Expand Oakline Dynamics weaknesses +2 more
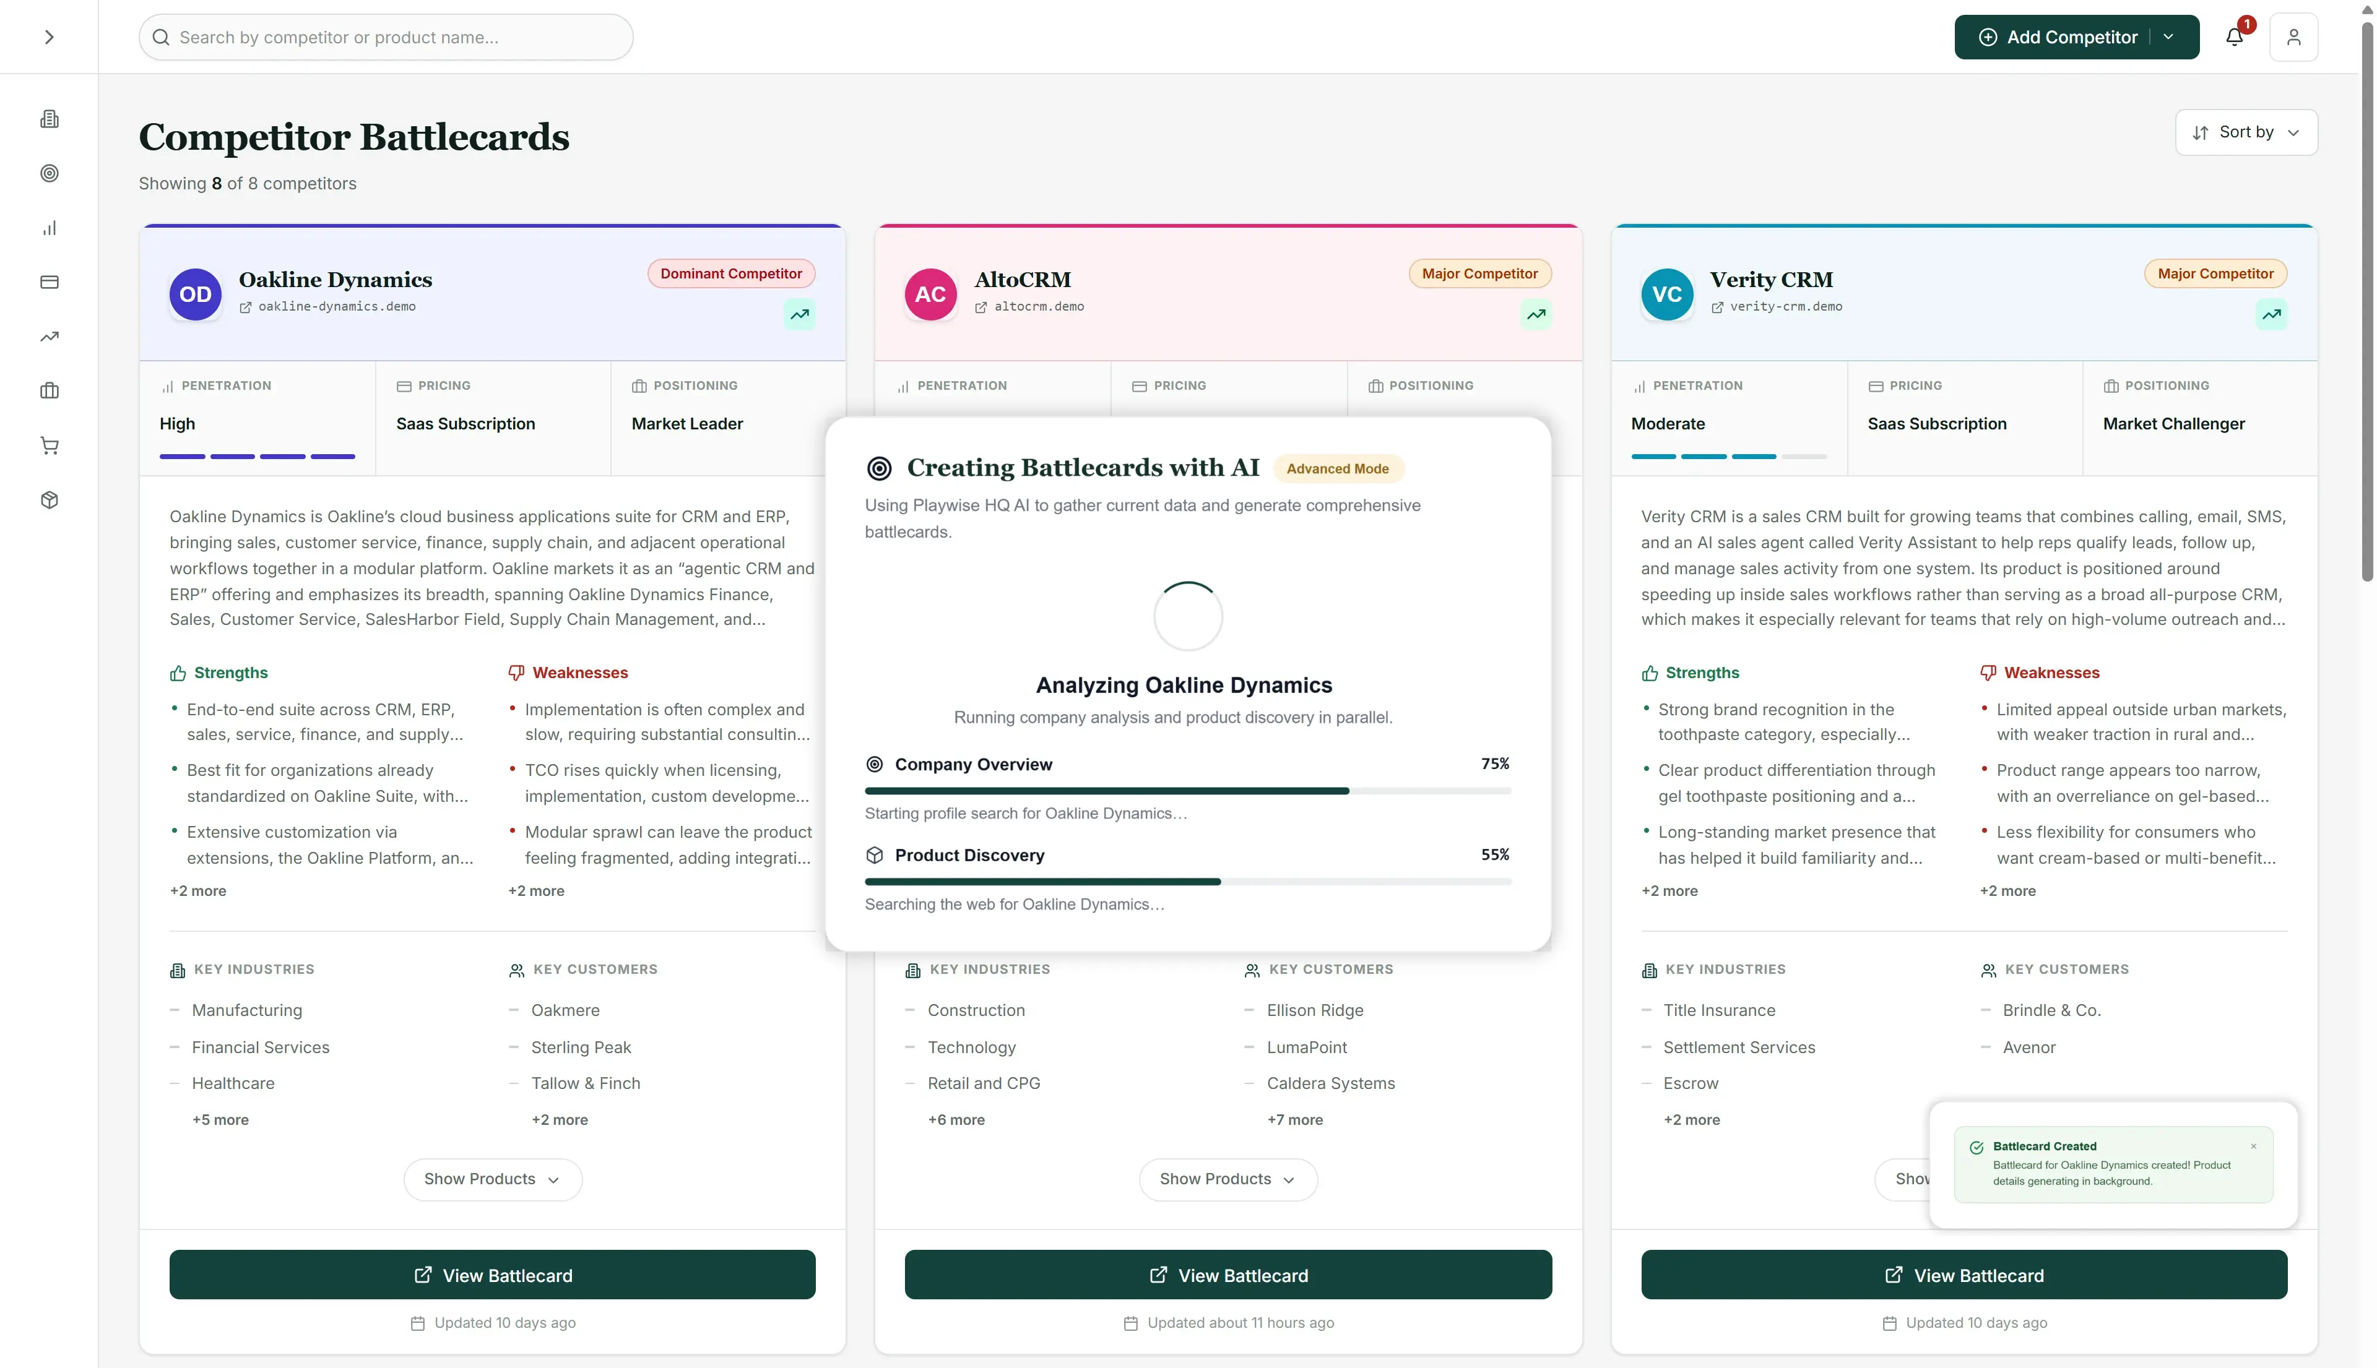Viewport: 2377px width, 1368px height. coord(537,891)
